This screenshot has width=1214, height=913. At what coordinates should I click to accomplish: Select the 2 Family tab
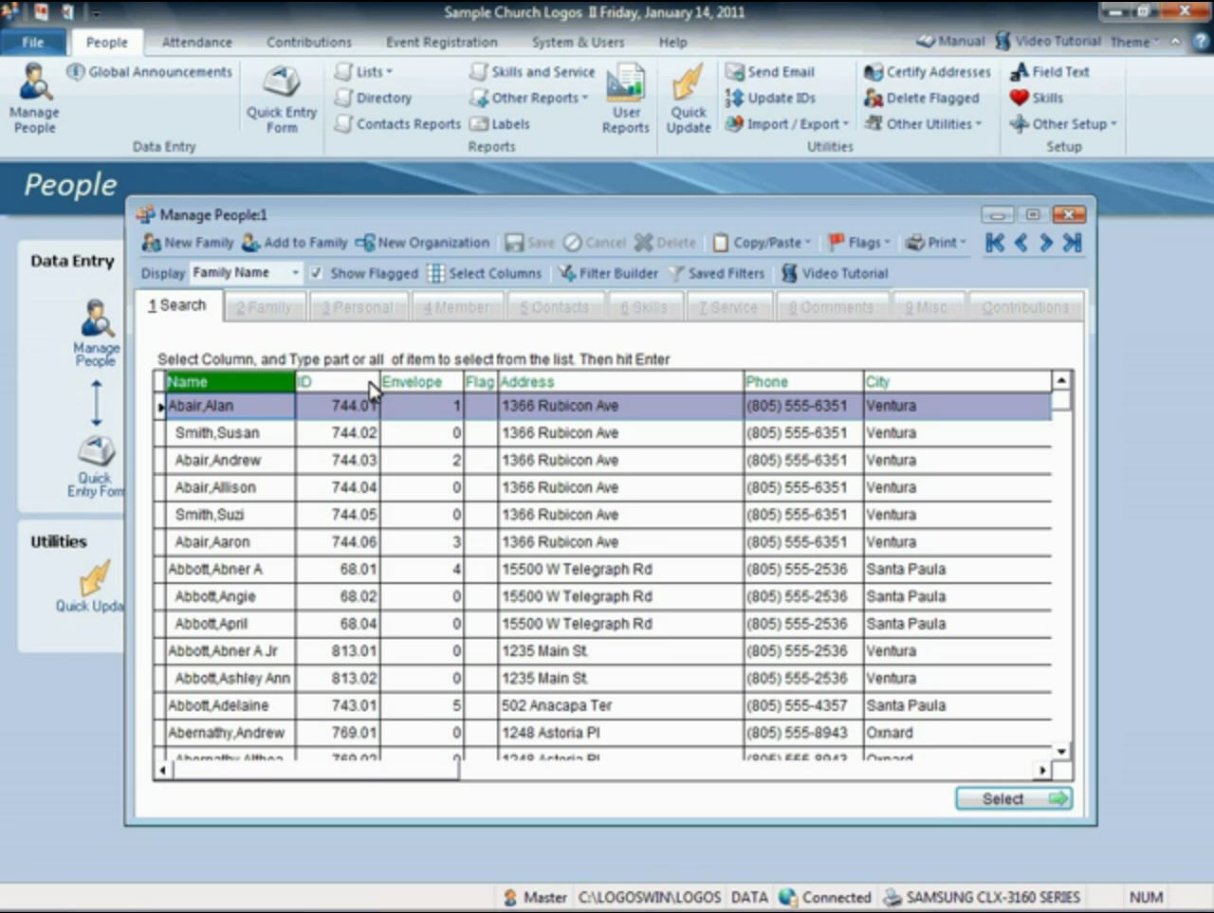265,307
